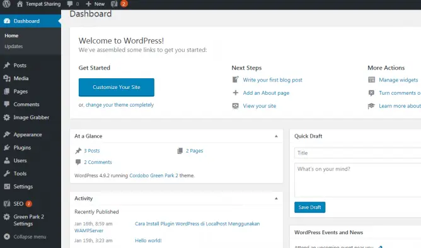The image size is (421, 248).
Task: Open the Cara Install Plugin WordPress post link
Action: 197,224
